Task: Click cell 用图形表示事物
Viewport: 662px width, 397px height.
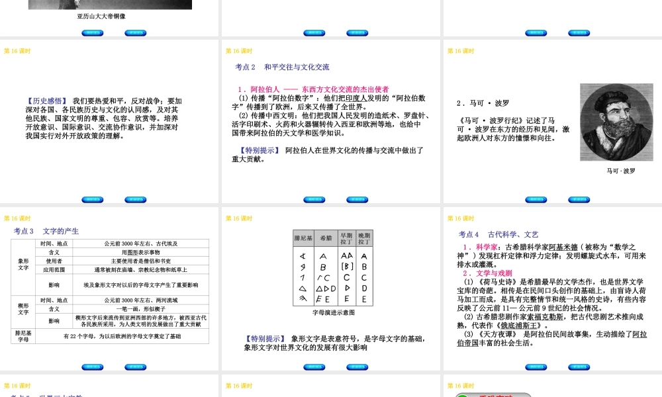Action: (141, 252)
